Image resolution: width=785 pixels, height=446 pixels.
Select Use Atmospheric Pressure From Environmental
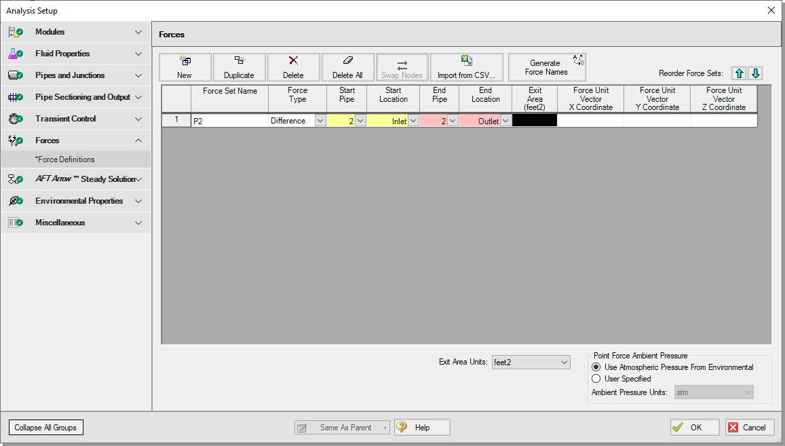pyautogui.click(x=596, y=367)
